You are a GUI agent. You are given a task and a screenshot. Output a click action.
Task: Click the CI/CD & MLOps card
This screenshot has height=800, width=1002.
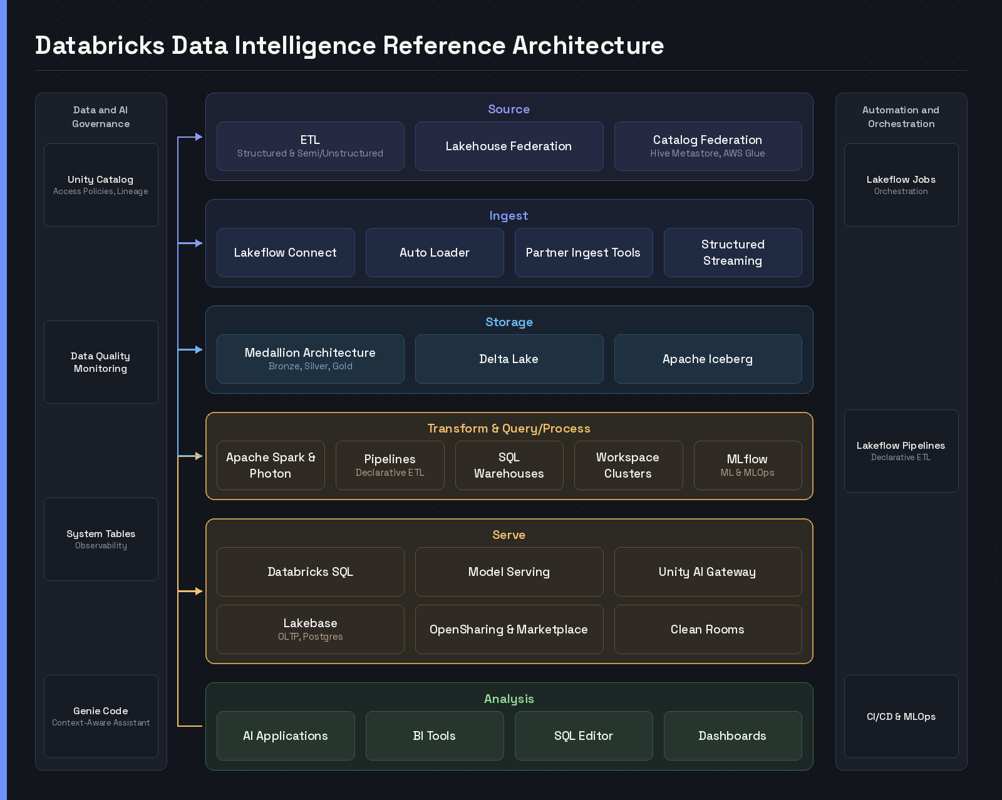click(901, 716)
